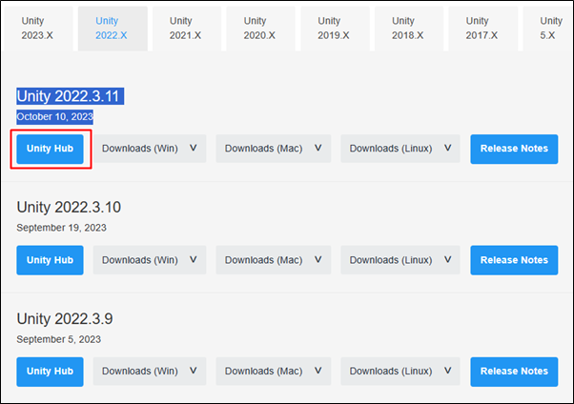Screen dimensions: 574x404
Task: Open the Unity 2021.X tab
Action: pos(187,29)
